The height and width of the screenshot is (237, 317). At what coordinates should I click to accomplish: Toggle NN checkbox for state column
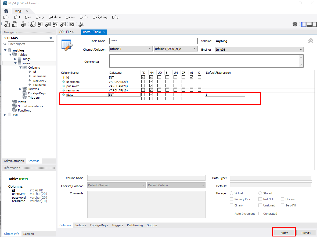151,94
